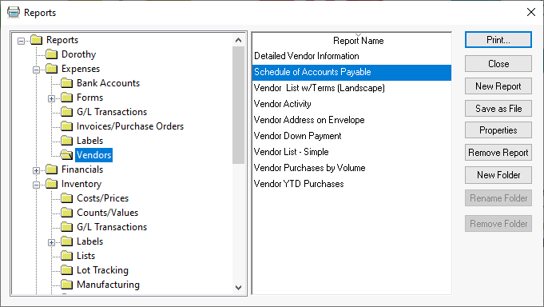
Task: Click the Print... button
Action: point(498,40)
